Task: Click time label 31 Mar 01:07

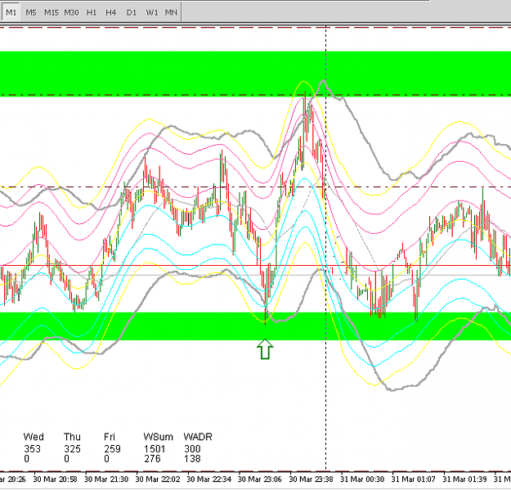Action: (x=413, y=479)
